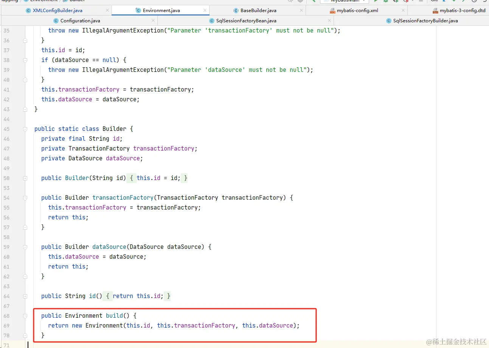This screenshot has width=489, height=348.
Task: Click line number 41 in the gutter
Action: point(6,89)
